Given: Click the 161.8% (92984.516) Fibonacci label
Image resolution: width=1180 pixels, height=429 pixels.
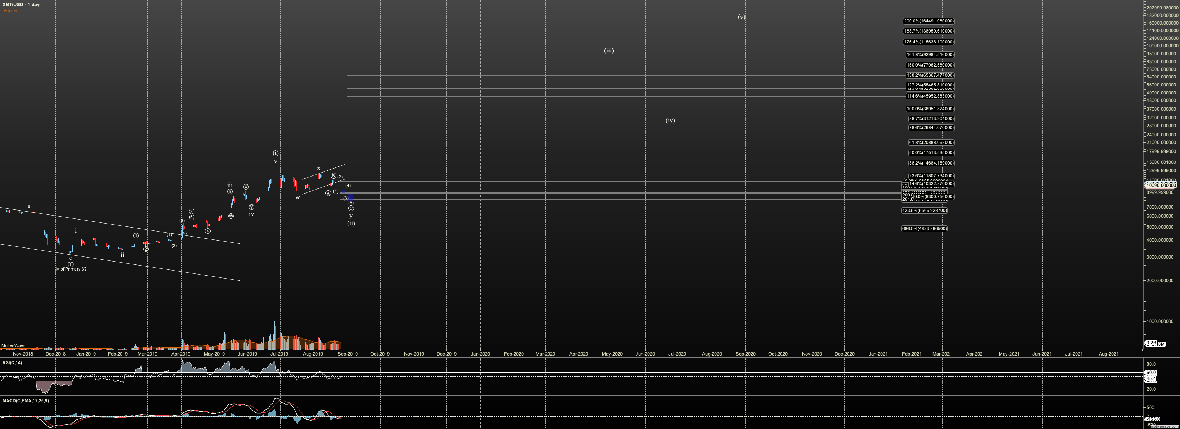Looking at the screenshot, I should (x=930, y=54).
